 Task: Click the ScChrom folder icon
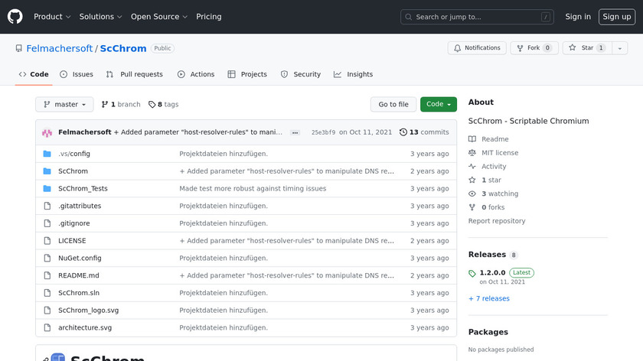(x=47, y=171)
